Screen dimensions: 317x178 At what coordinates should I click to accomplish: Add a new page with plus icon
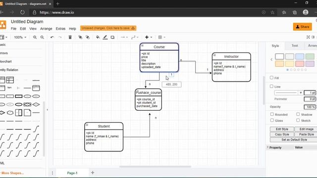pos(93,173)
